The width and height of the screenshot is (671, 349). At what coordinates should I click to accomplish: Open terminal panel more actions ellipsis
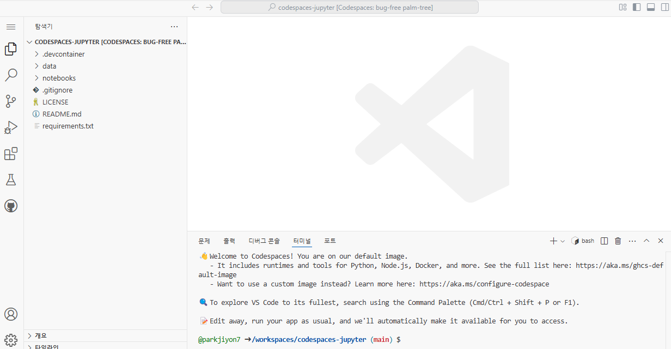click(x=632, y=241)
